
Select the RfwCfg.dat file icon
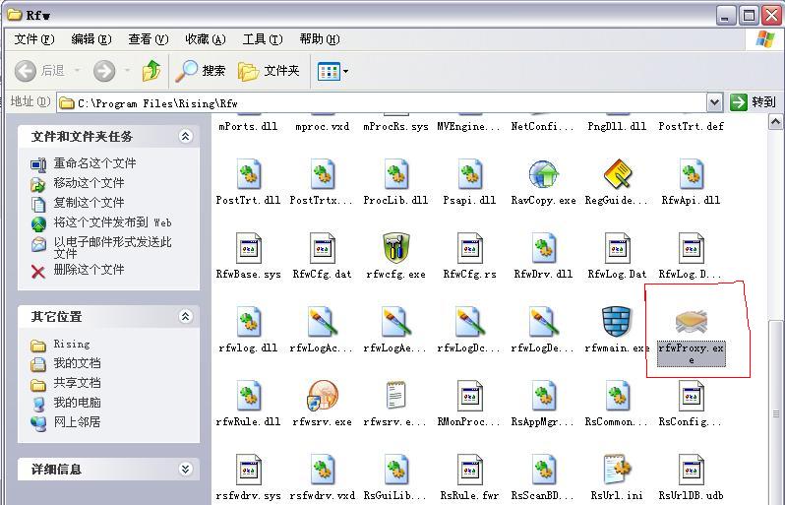(323, 248)
